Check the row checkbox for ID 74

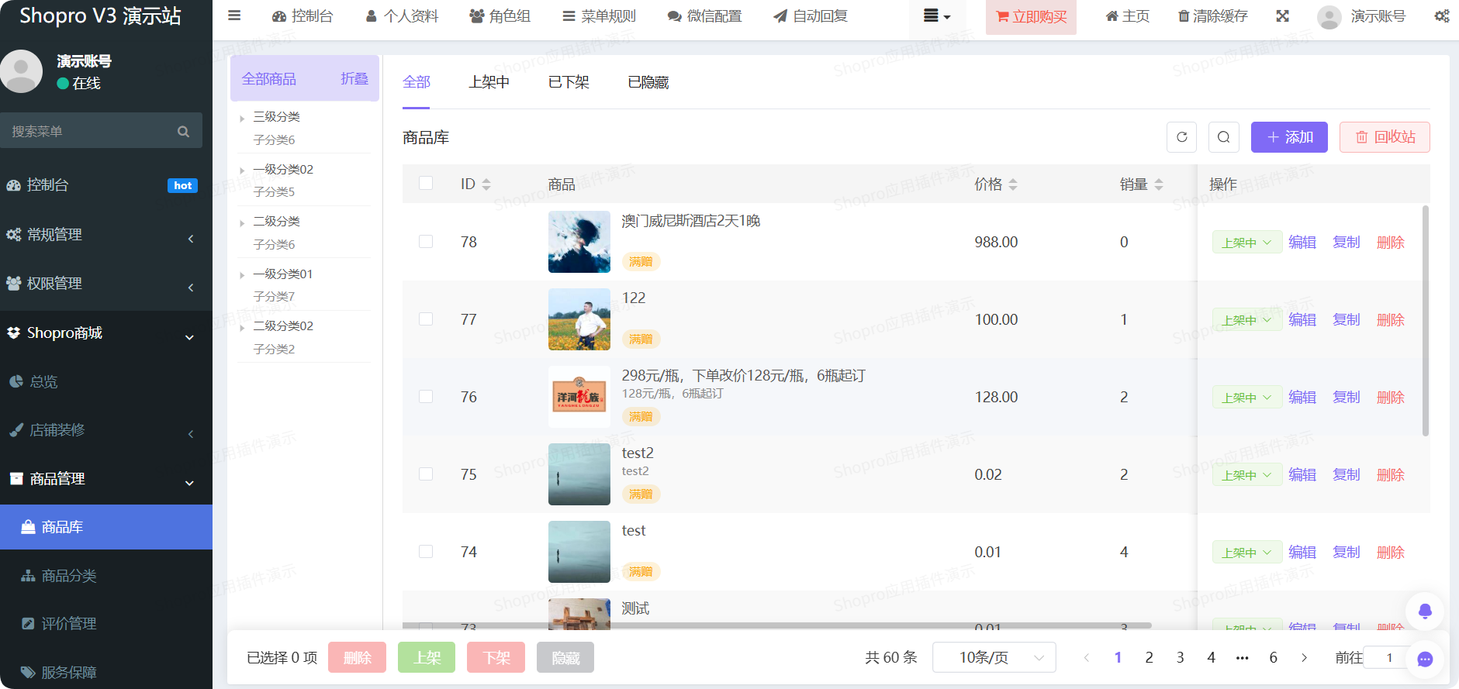coord(426,551)
